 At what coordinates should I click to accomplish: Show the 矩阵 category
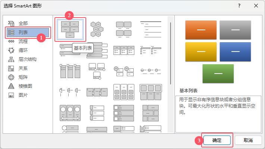(x=23, y=77)
